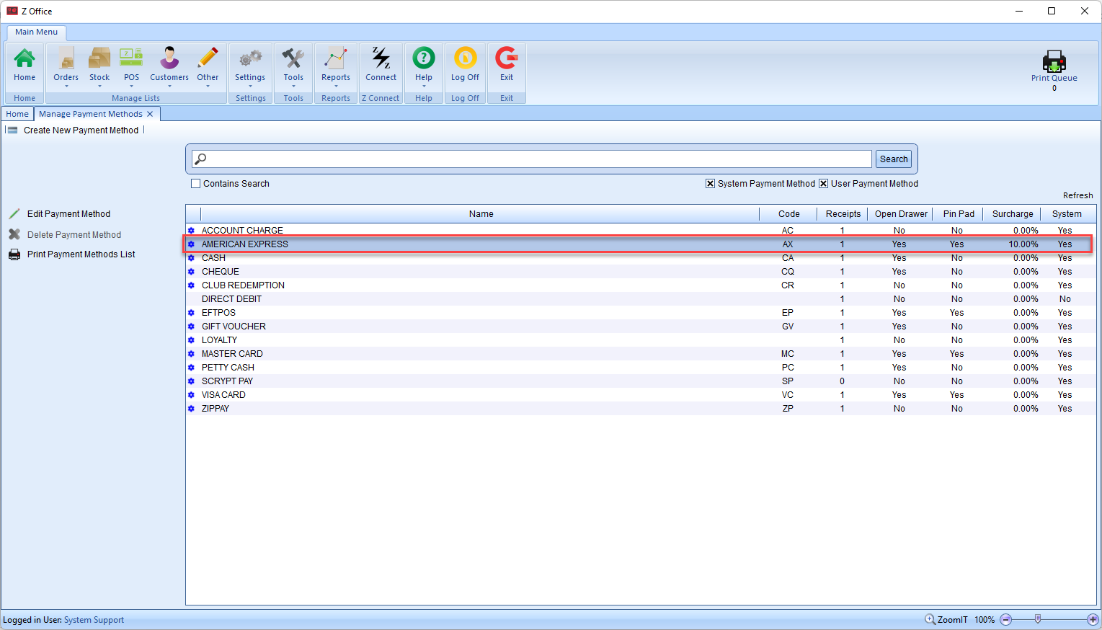Uncheck System Payment Method
Viewport: 1102px width, 630px height.
pos(710,183)
